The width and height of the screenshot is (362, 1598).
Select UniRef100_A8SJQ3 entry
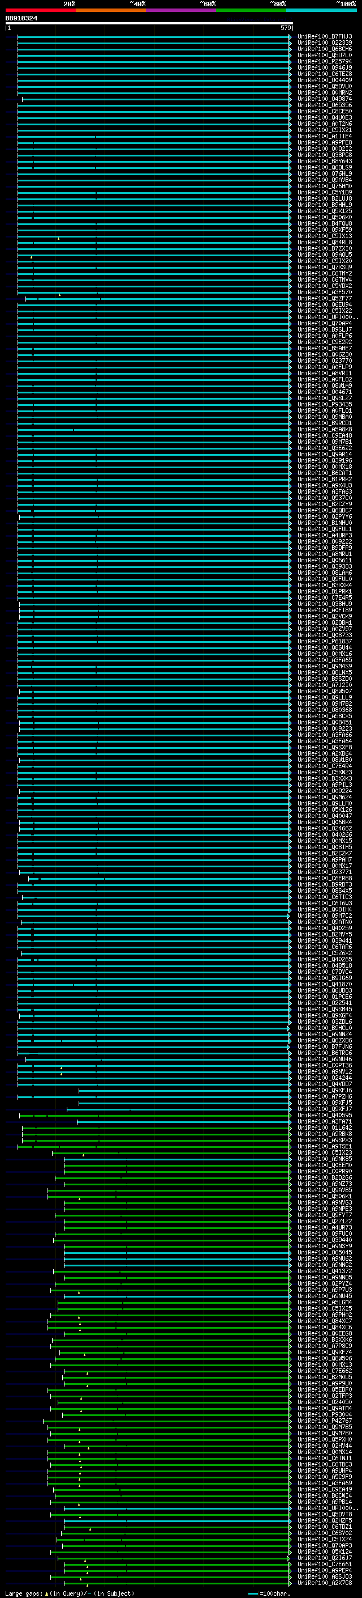coord(325,1577)
